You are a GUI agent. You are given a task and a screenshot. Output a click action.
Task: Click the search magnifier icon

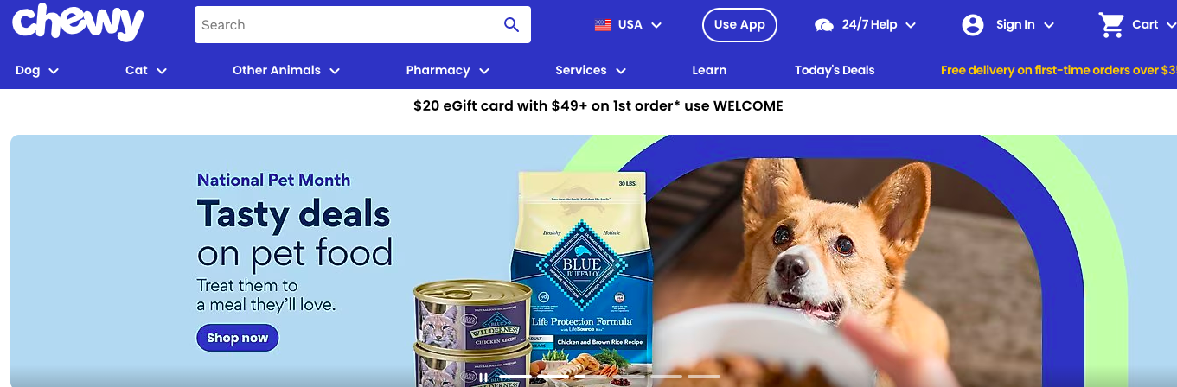[x=511, y=24]
